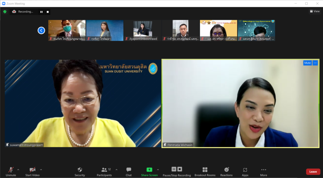Pause the recording in the top bar

(x=41, y=12)
